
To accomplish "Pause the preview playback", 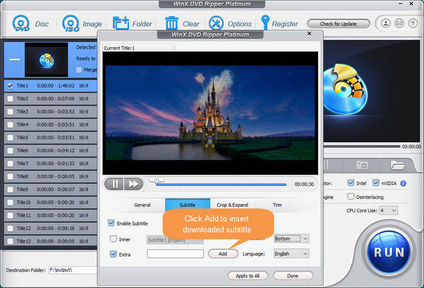I will pos(114,184).
